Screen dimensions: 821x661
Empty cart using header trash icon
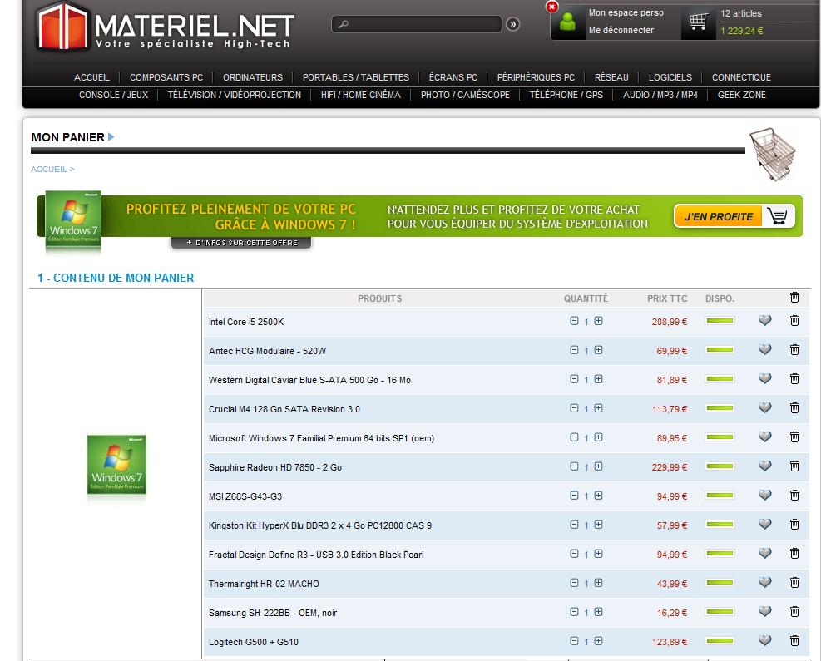coord(794,298)
